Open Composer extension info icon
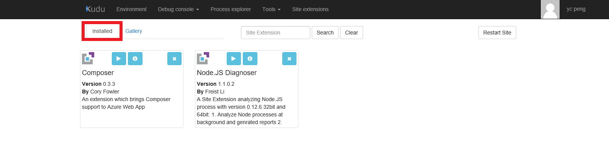 [x=135, y=59]
